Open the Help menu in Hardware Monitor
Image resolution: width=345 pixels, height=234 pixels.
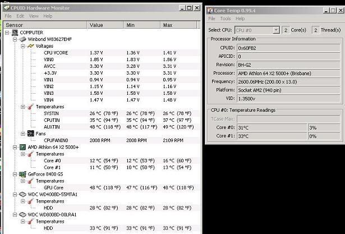coord(48,16)
